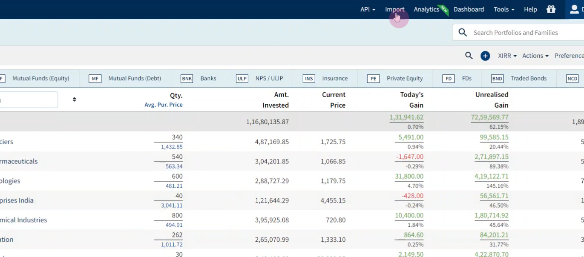584x257 pixels.
Task: Click unrealised gain value 1,80,714.92
Action: tap(492, 216)
